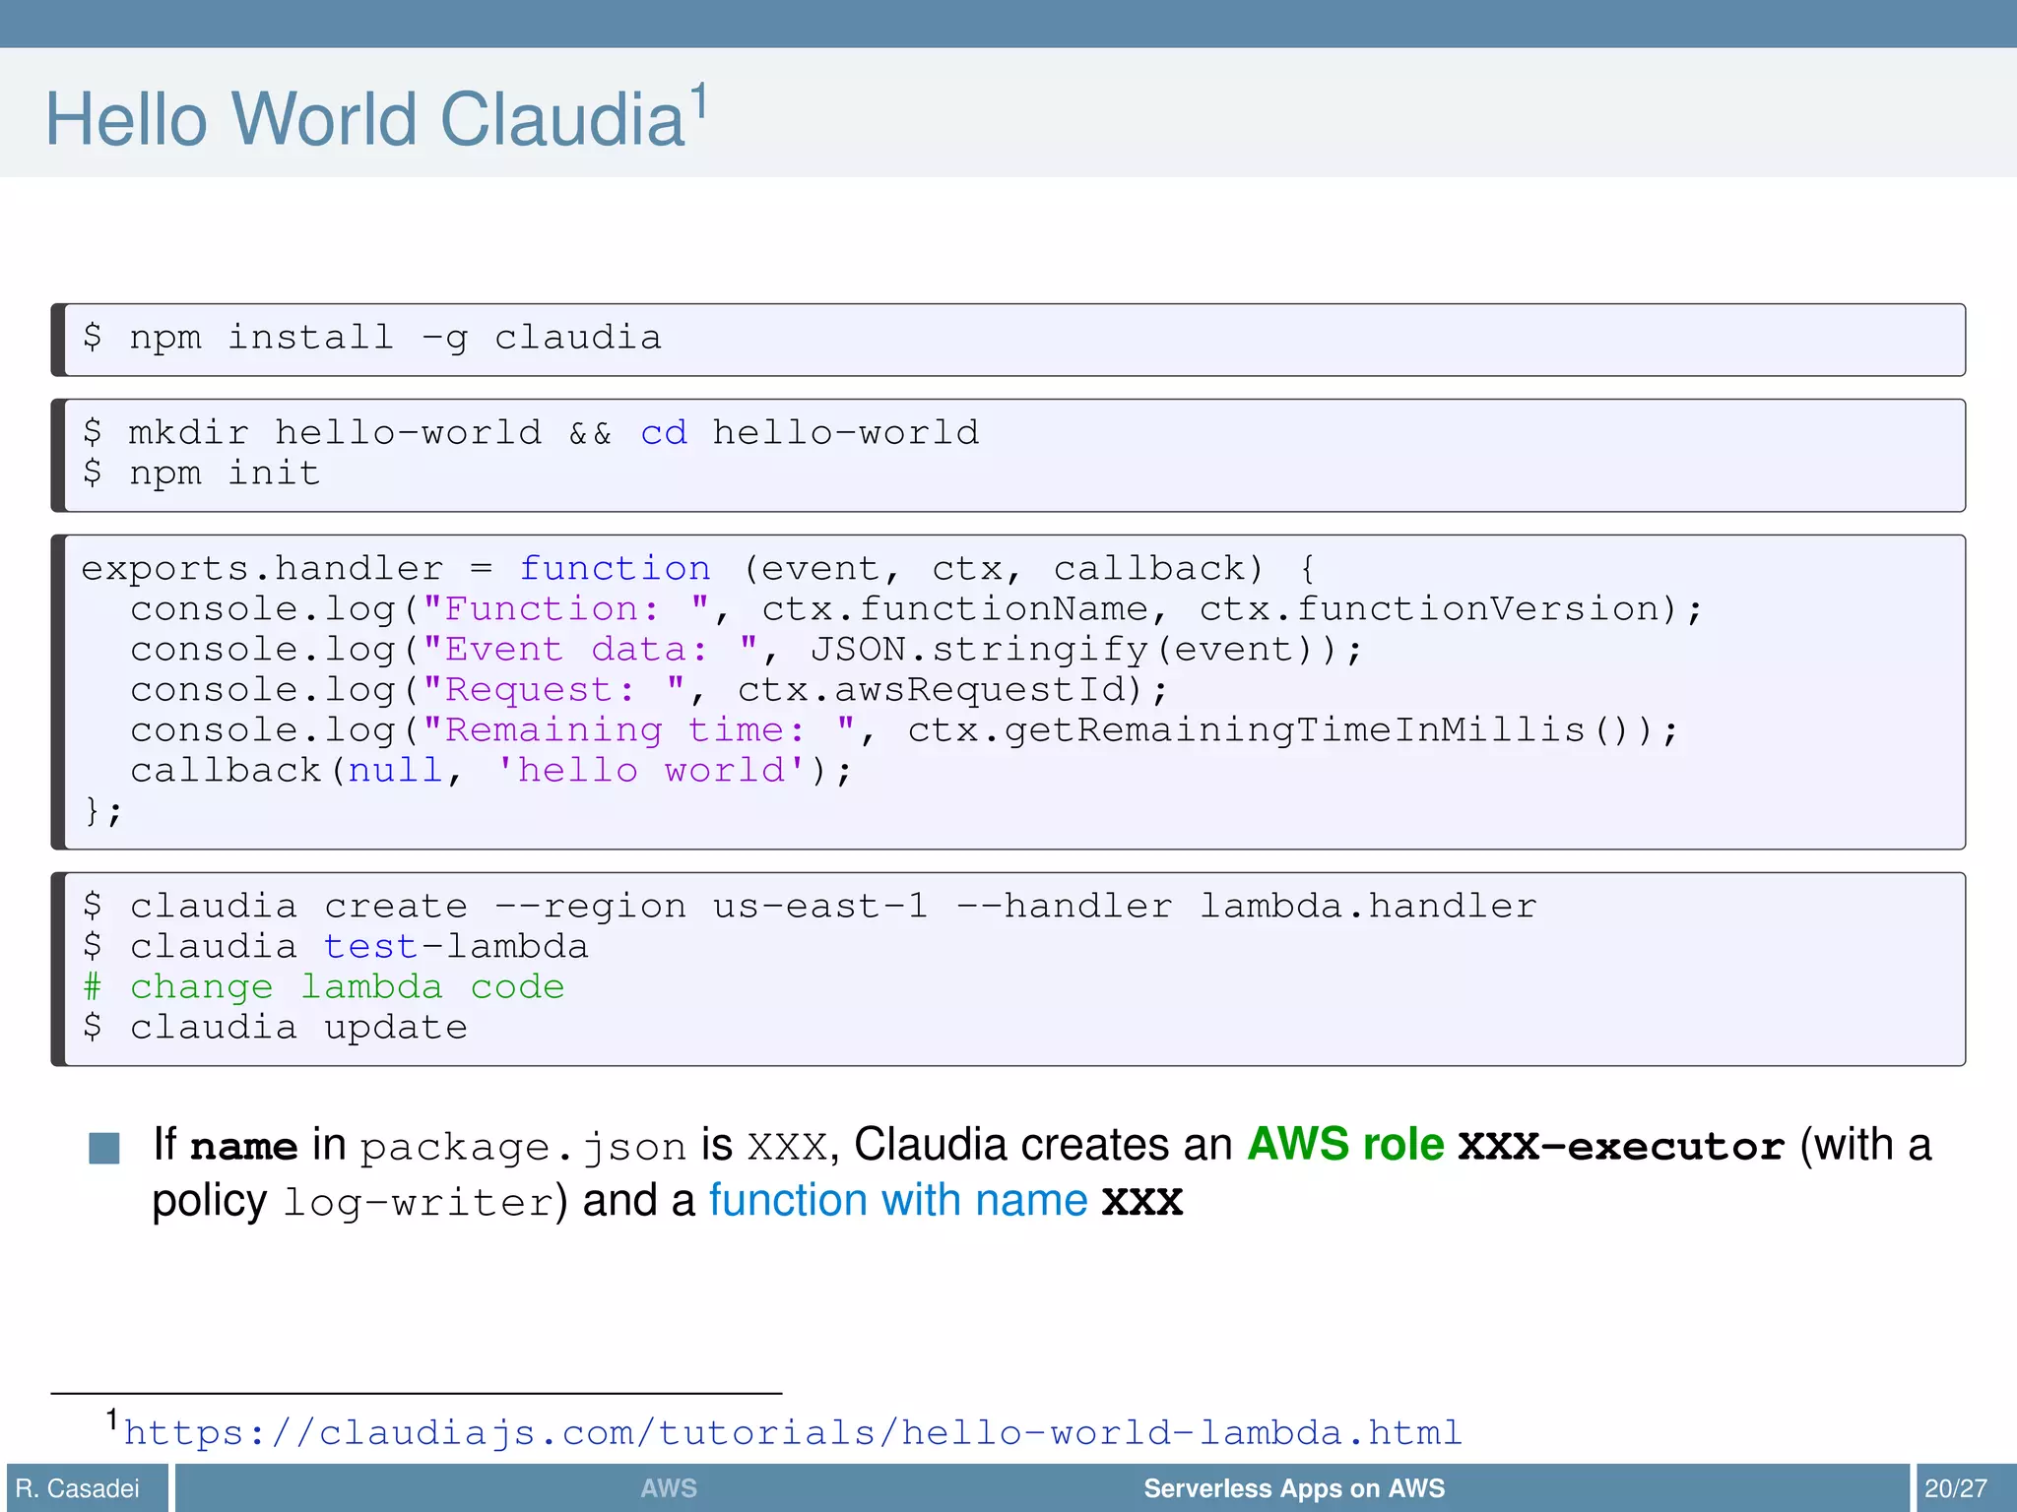
Task: Click the 'mkdir hello-world && cd hello-world' line
Action: pos(531,432)
